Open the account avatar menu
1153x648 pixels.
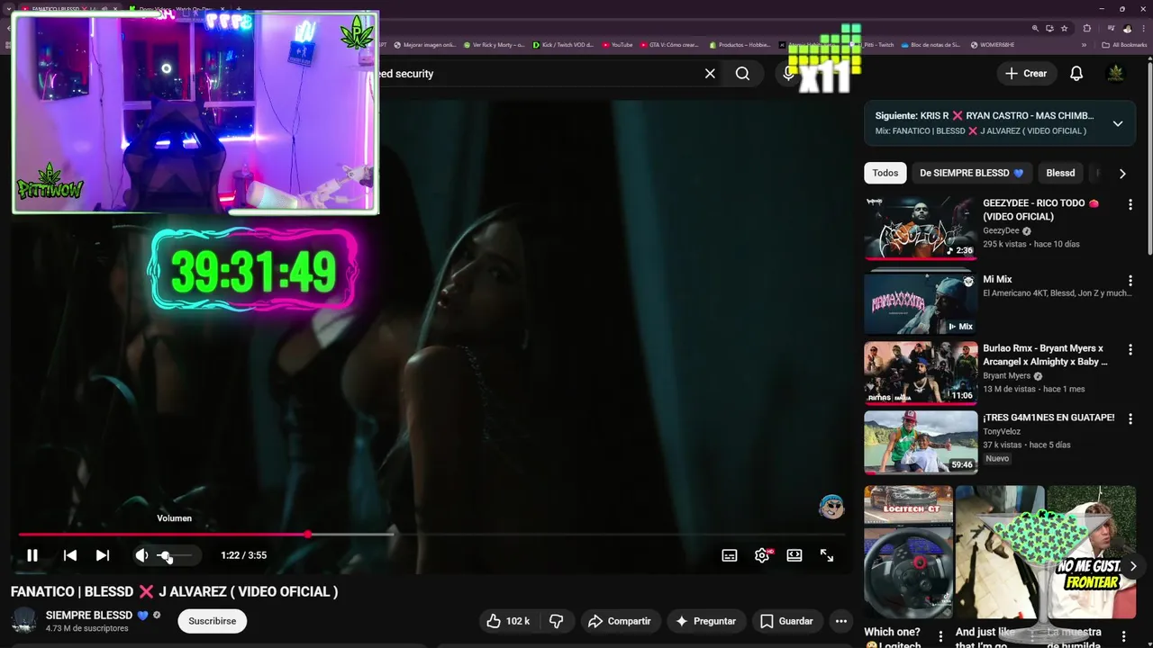coord(1116,74)
